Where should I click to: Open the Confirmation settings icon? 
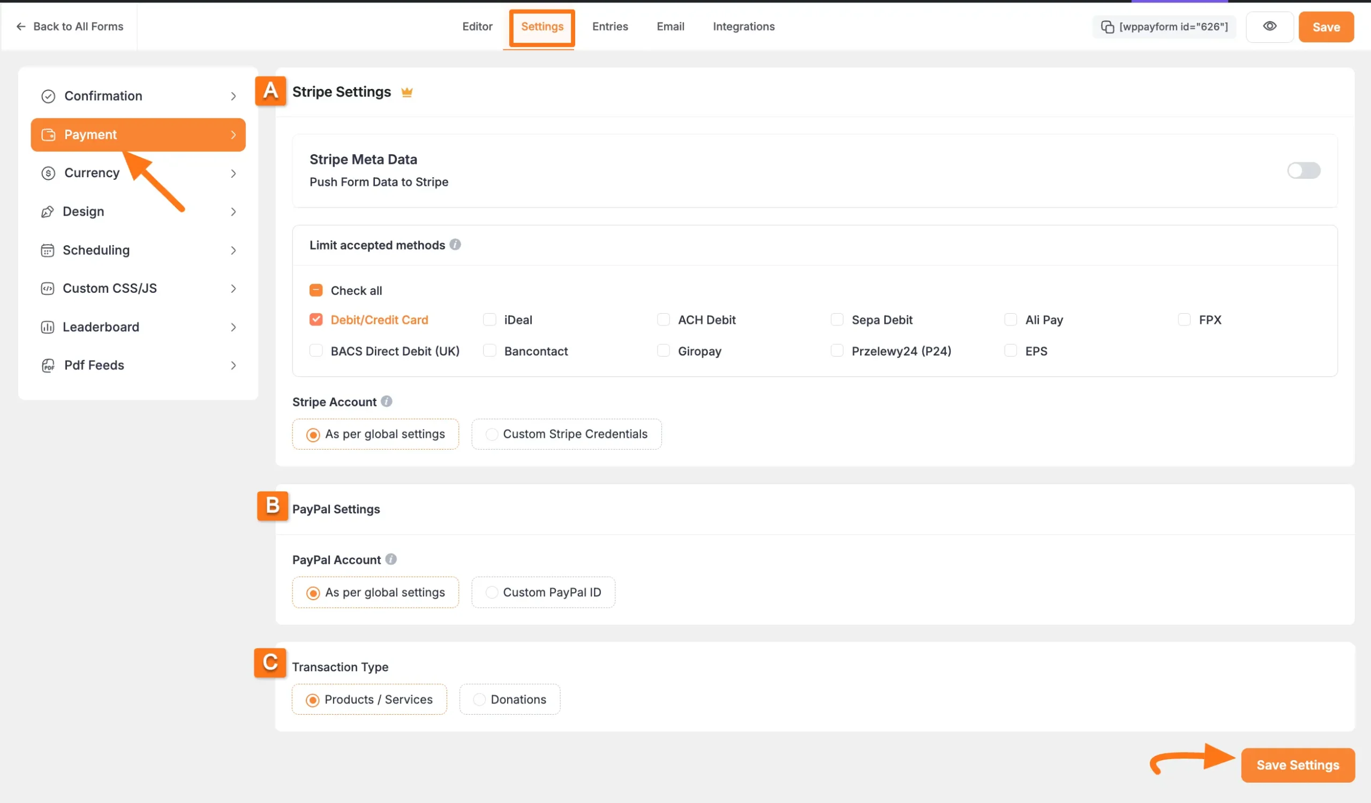(48, 96)
